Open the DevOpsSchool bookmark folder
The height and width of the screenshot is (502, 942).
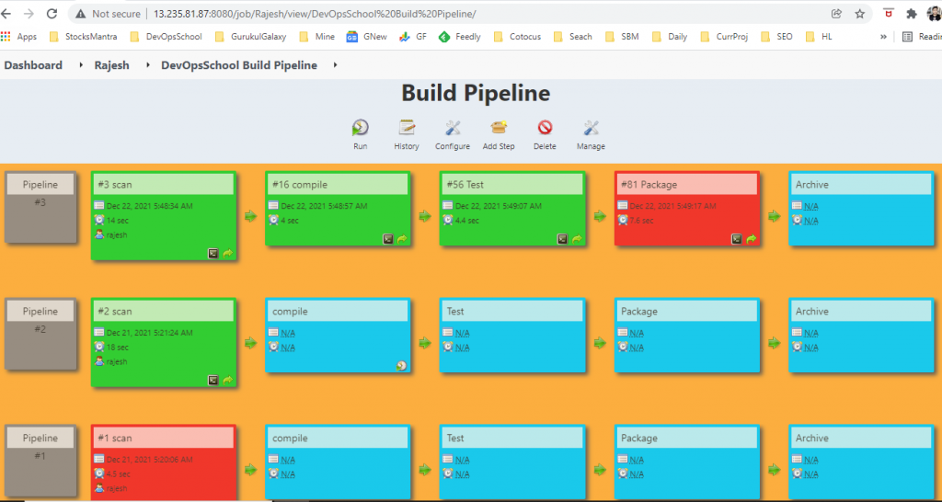tap(166, 37)
